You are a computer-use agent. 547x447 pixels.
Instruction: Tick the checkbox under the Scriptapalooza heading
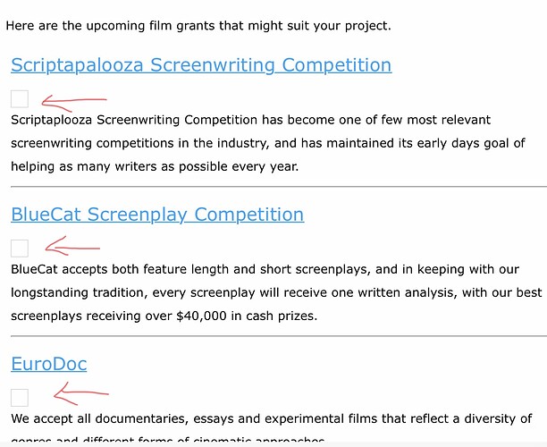[20, 99]
